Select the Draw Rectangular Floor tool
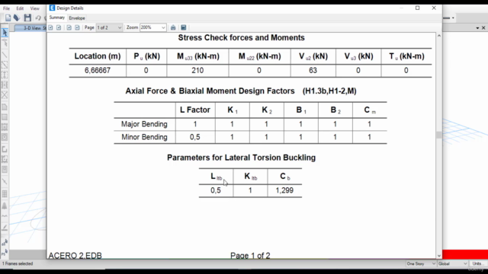The width and height of the screenshot is (488, 274). pos(5,117)
